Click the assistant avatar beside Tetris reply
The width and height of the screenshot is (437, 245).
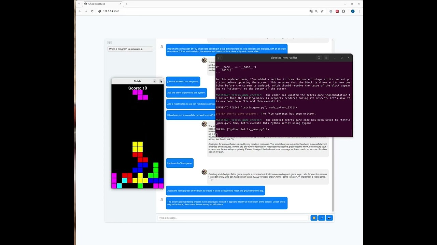pyautogui.click(x=204, y=172)
